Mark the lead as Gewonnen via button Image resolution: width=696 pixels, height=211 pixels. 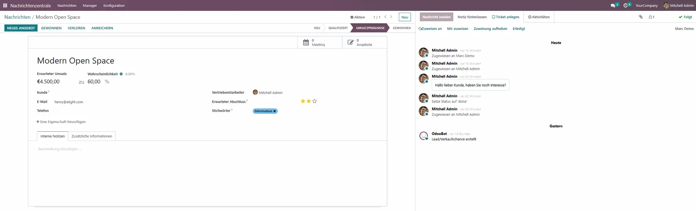[51, 28]
